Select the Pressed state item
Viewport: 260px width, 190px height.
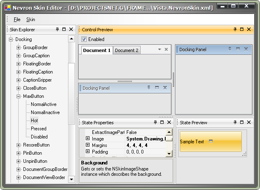(x=38, y=129)
